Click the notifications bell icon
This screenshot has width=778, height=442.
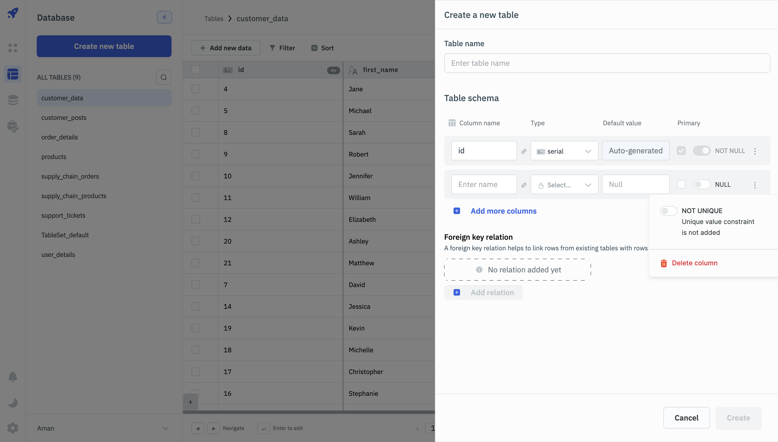pyautogui.click(x=13, y=377)
